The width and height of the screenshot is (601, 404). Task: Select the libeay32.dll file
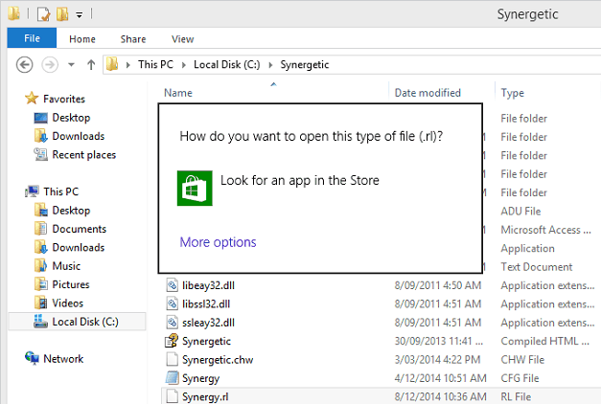[x=208, y=285]
